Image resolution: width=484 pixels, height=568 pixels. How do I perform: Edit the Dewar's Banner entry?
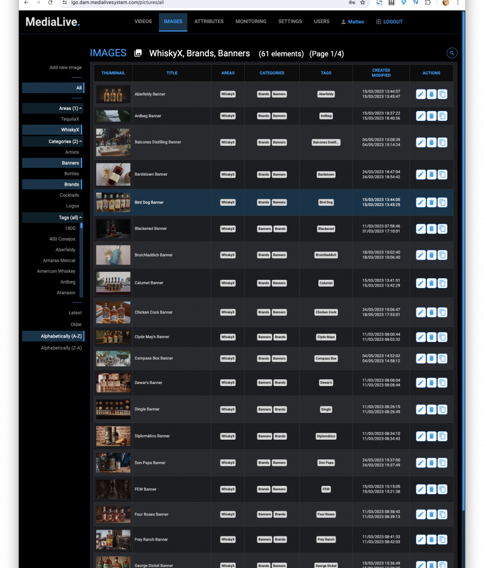[x=420, y=383]
